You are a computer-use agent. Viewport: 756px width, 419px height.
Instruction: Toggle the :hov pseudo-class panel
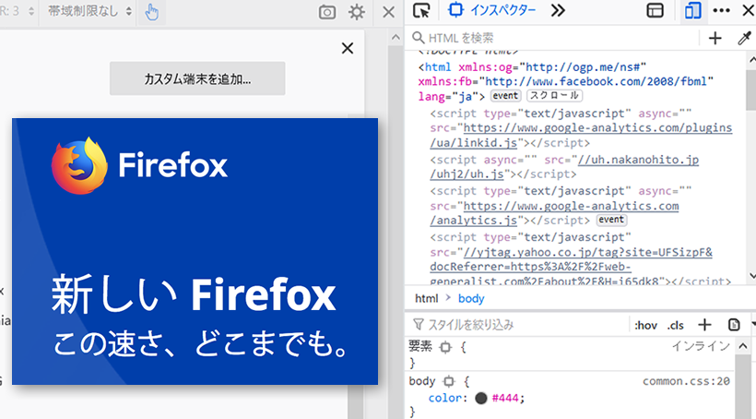point(645,326)
